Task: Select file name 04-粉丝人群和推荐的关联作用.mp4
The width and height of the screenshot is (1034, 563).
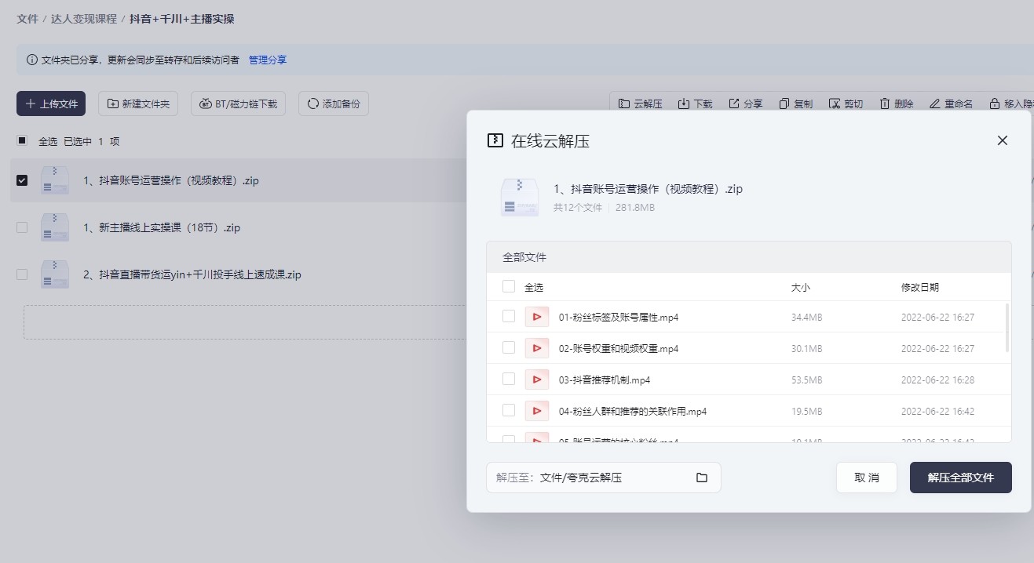Action: (x=633, y=412)
